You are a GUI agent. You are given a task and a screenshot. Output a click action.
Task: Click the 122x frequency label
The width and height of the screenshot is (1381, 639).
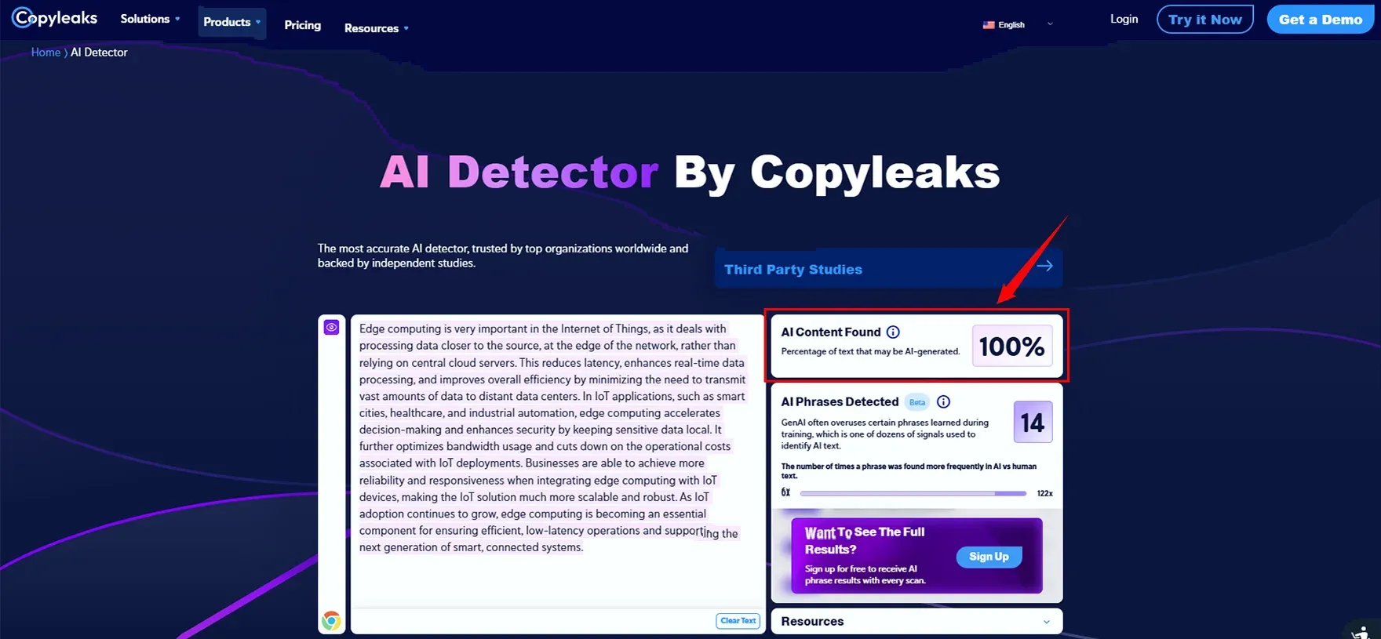pos(1044,493)
